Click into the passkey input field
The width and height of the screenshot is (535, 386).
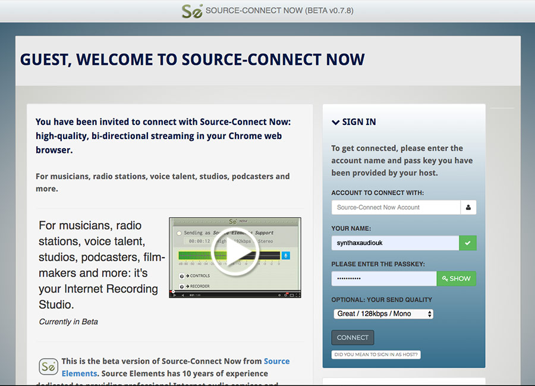tap(384, 278)
